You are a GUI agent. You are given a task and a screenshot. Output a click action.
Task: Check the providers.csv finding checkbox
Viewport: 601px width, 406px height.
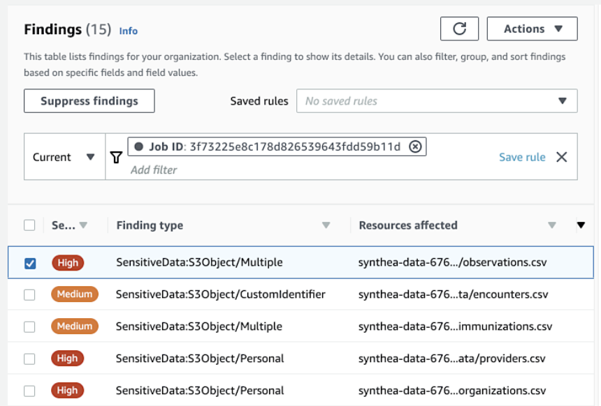(x=29, y=359)
